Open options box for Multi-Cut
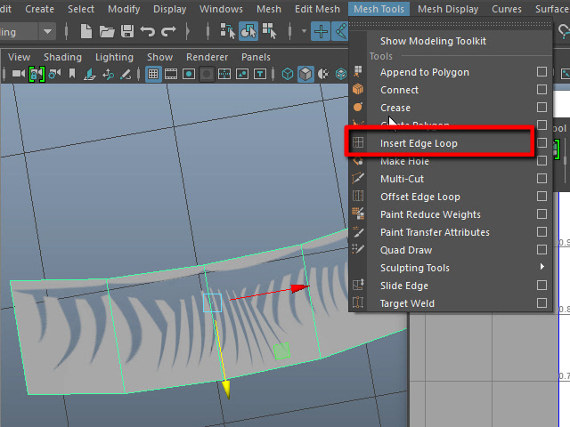This screenshot has width=570, height=427. 541,179
